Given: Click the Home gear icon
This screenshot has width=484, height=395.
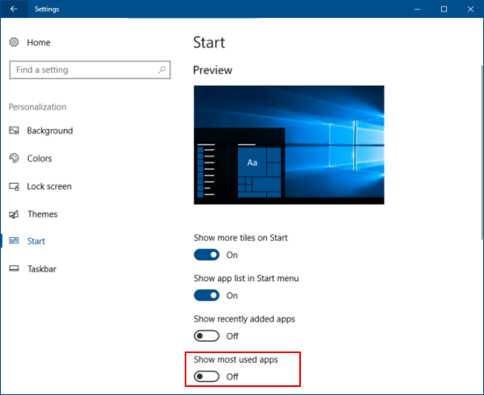Looking at the screenshot, I should (x=14, y=42).
